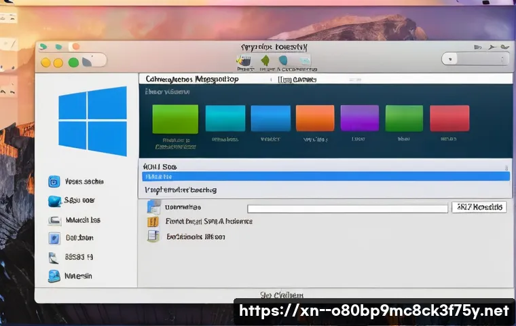This screenshot has height=326, width=516.
Task: Click the large blue Windows logo
Action: pyautogui.click(x=93, y=121)
